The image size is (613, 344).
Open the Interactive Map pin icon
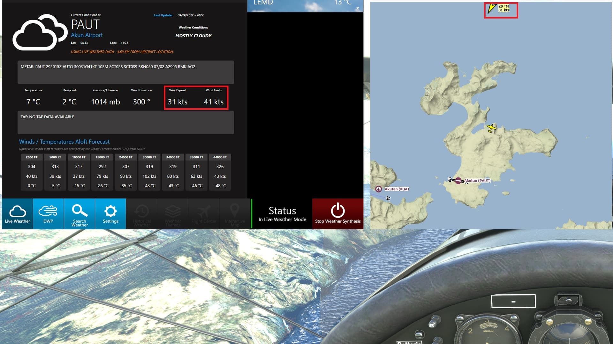(235, 214)
